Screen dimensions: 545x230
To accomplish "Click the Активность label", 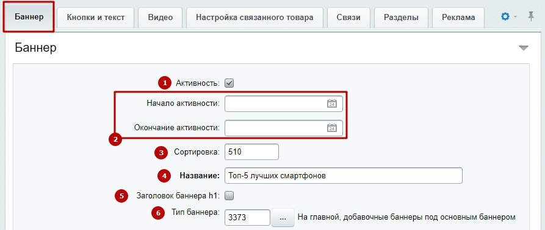I will [x=198, y=83].
